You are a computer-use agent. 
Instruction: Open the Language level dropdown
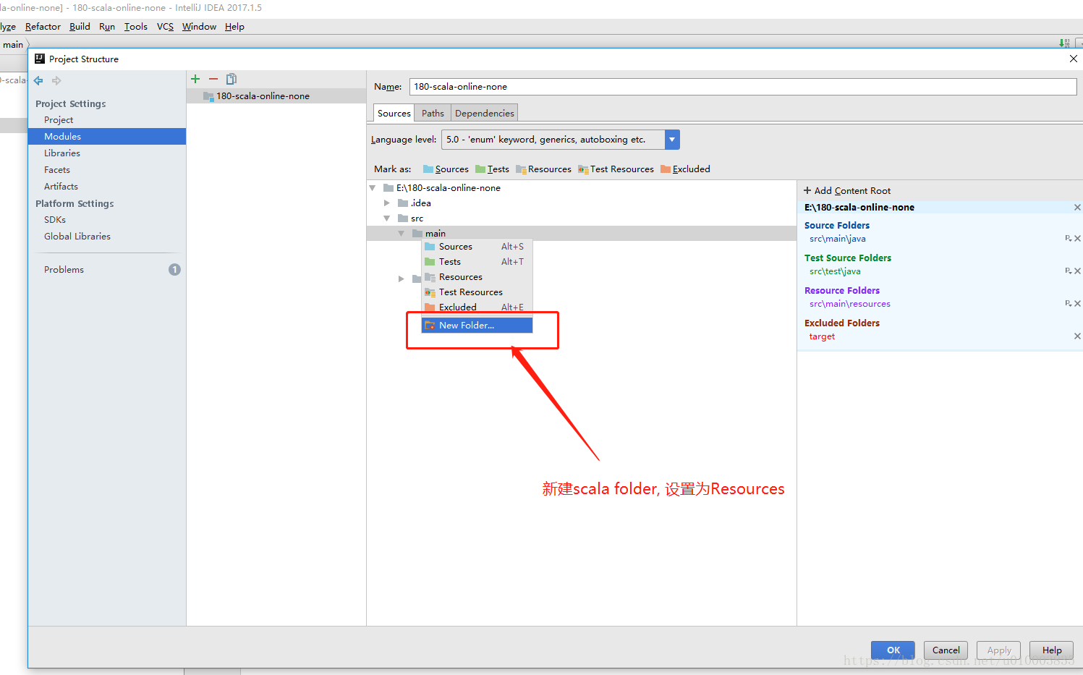tap(672, 140)
